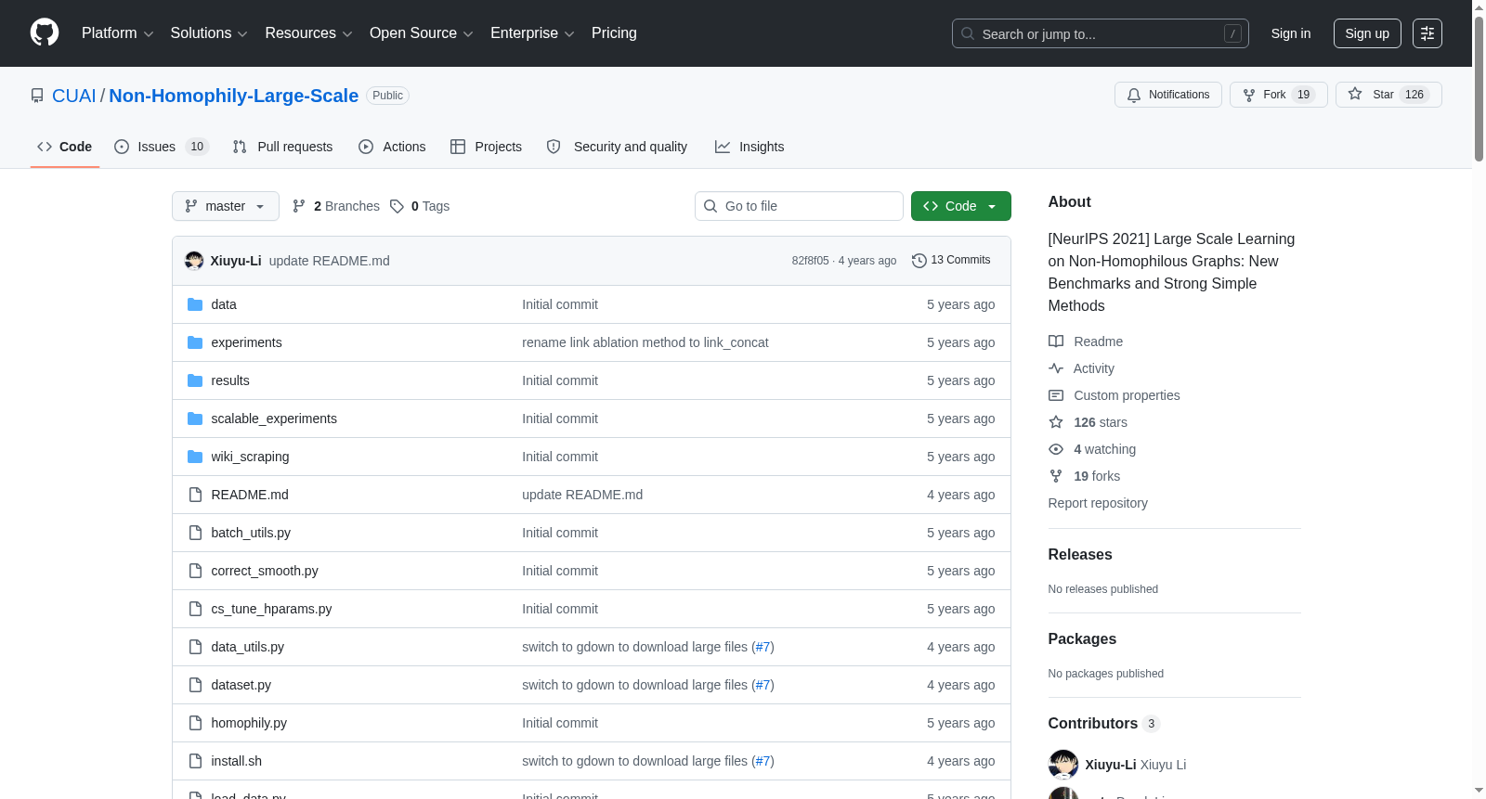The height and width of the screenshot is (799, 1486).
Task: Open the #7 pull request link in data_utils.py row
Action: (x=763, y=647)
